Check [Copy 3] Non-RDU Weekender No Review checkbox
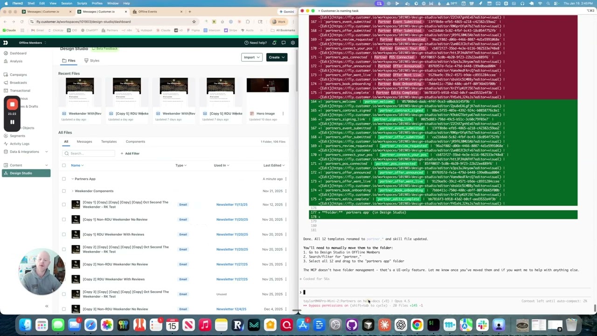This screenshot has height=336, width=597. click(64, 309)
